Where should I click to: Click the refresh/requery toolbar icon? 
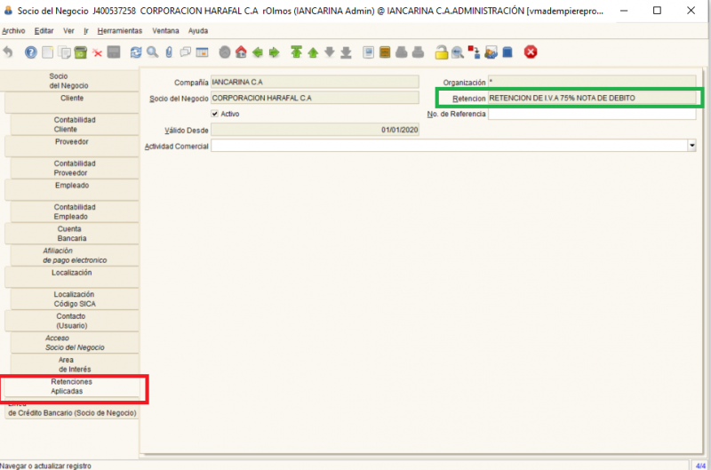tap(136, 52)
